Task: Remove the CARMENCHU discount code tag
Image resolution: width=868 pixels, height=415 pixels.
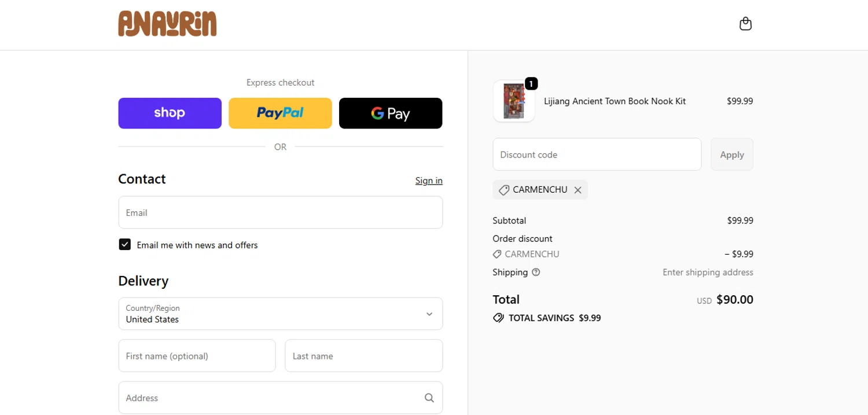Action: [x=578, y=190]
